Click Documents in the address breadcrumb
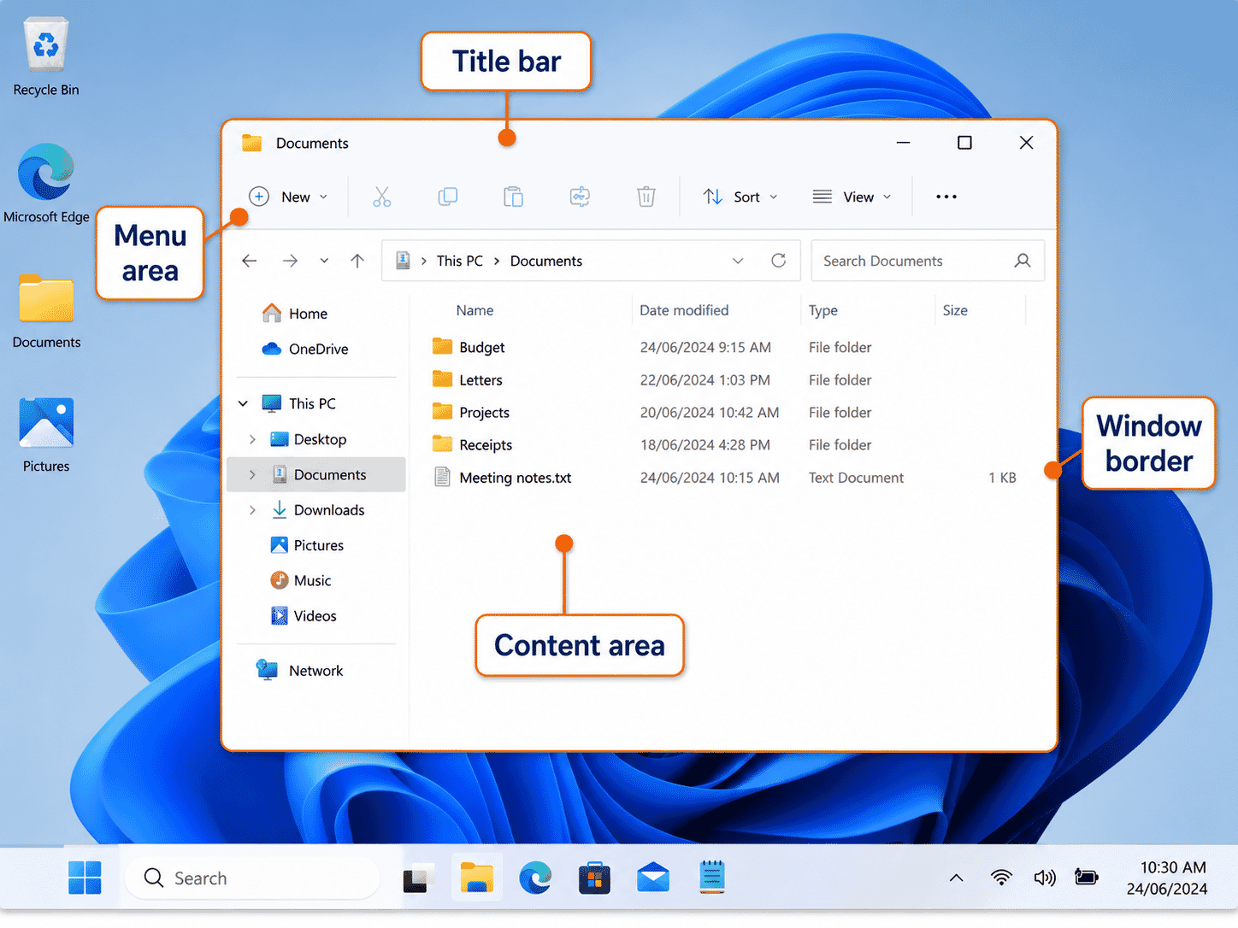This screenshot has height=928, width=1238. click(546, 261)
